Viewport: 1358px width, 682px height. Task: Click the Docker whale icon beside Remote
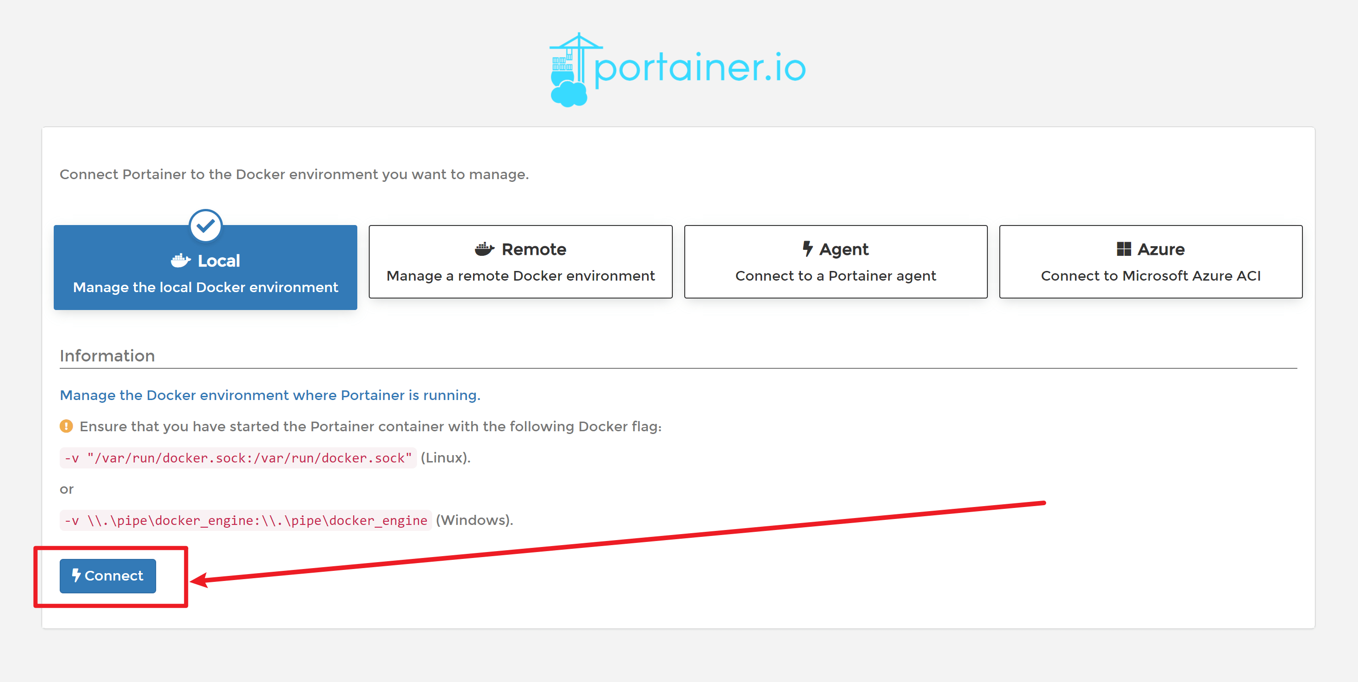click(x=484, y=249)
